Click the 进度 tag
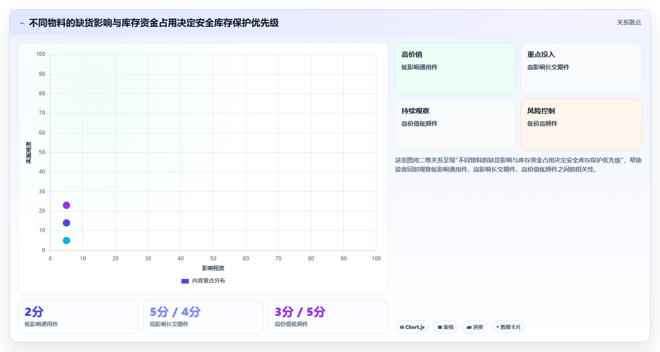Screen dimensions: 660x352 pyautogui.click(x=475, y=327)
